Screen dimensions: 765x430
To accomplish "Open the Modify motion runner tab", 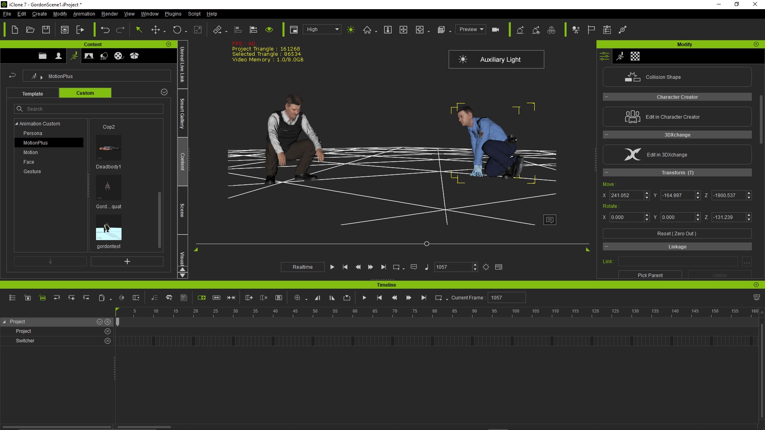I will 620,56.
